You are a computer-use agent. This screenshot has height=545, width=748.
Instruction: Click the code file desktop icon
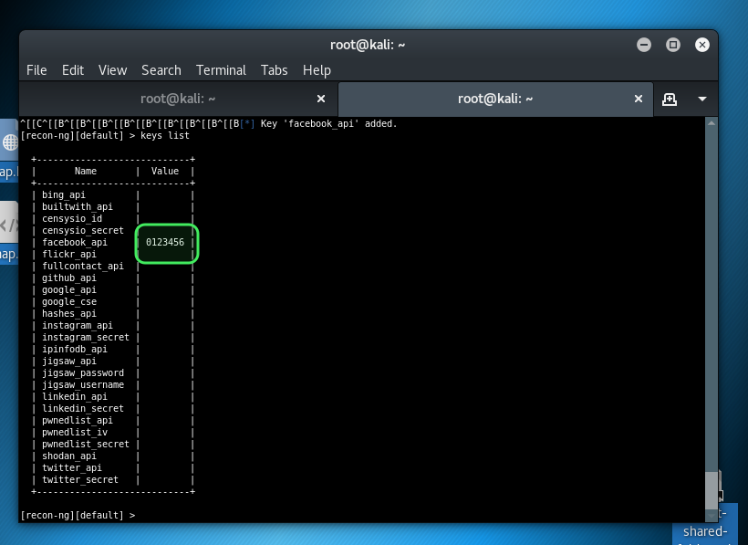(x=8, y=225)
